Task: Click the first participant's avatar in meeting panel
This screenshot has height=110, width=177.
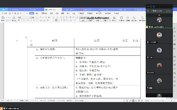Action: coord(159,20)
